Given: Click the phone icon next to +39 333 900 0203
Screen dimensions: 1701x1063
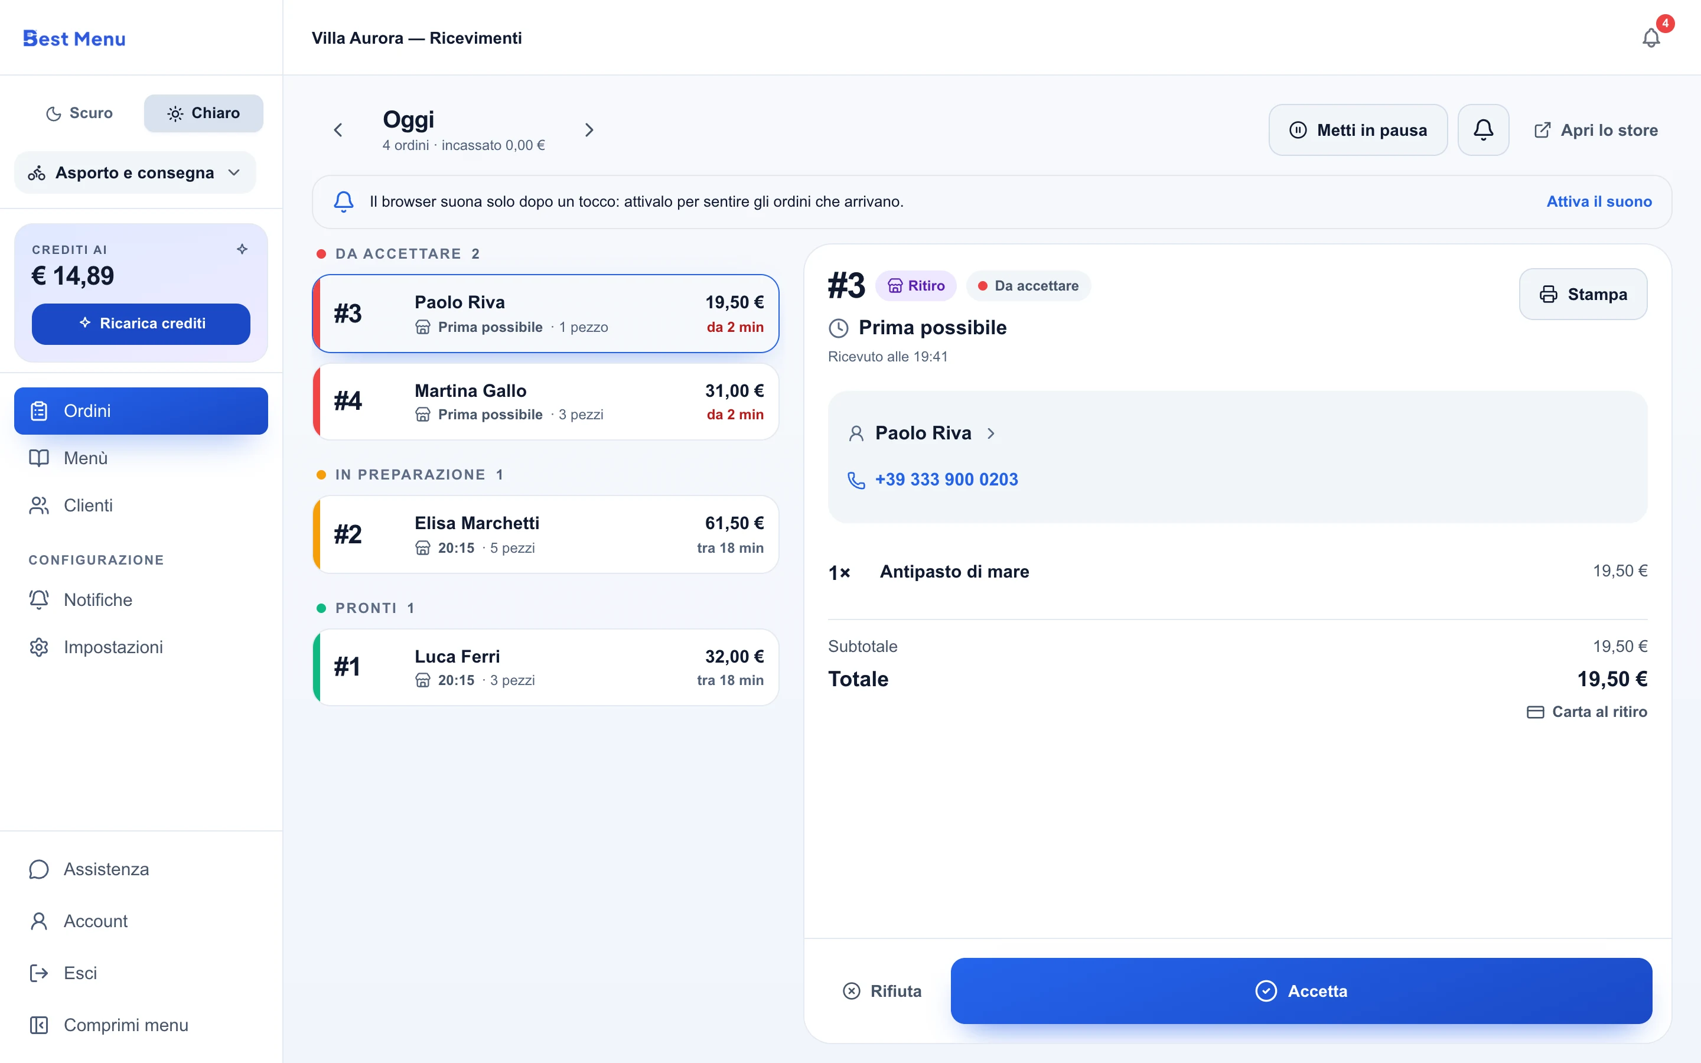Looking at the screenshot, I should (x=856, y=480).
